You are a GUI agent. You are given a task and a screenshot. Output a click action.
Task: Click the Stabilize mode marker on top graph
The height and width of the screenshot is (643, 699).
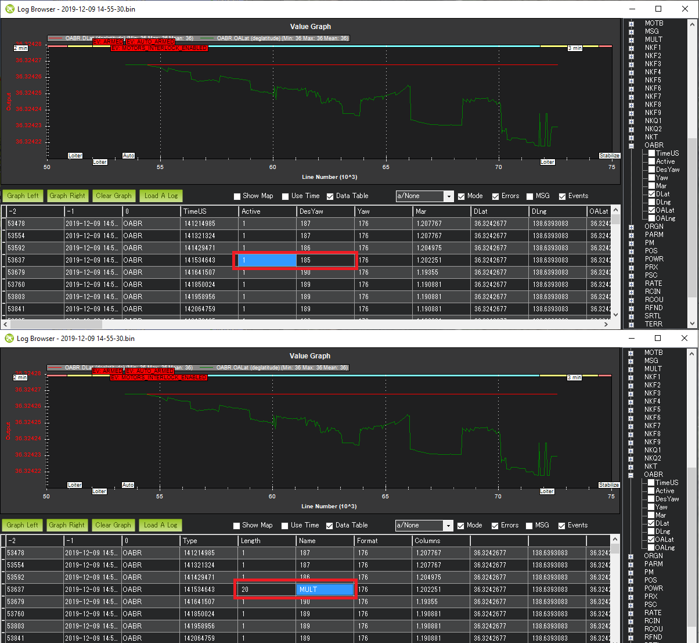click(x=610, y=156)
